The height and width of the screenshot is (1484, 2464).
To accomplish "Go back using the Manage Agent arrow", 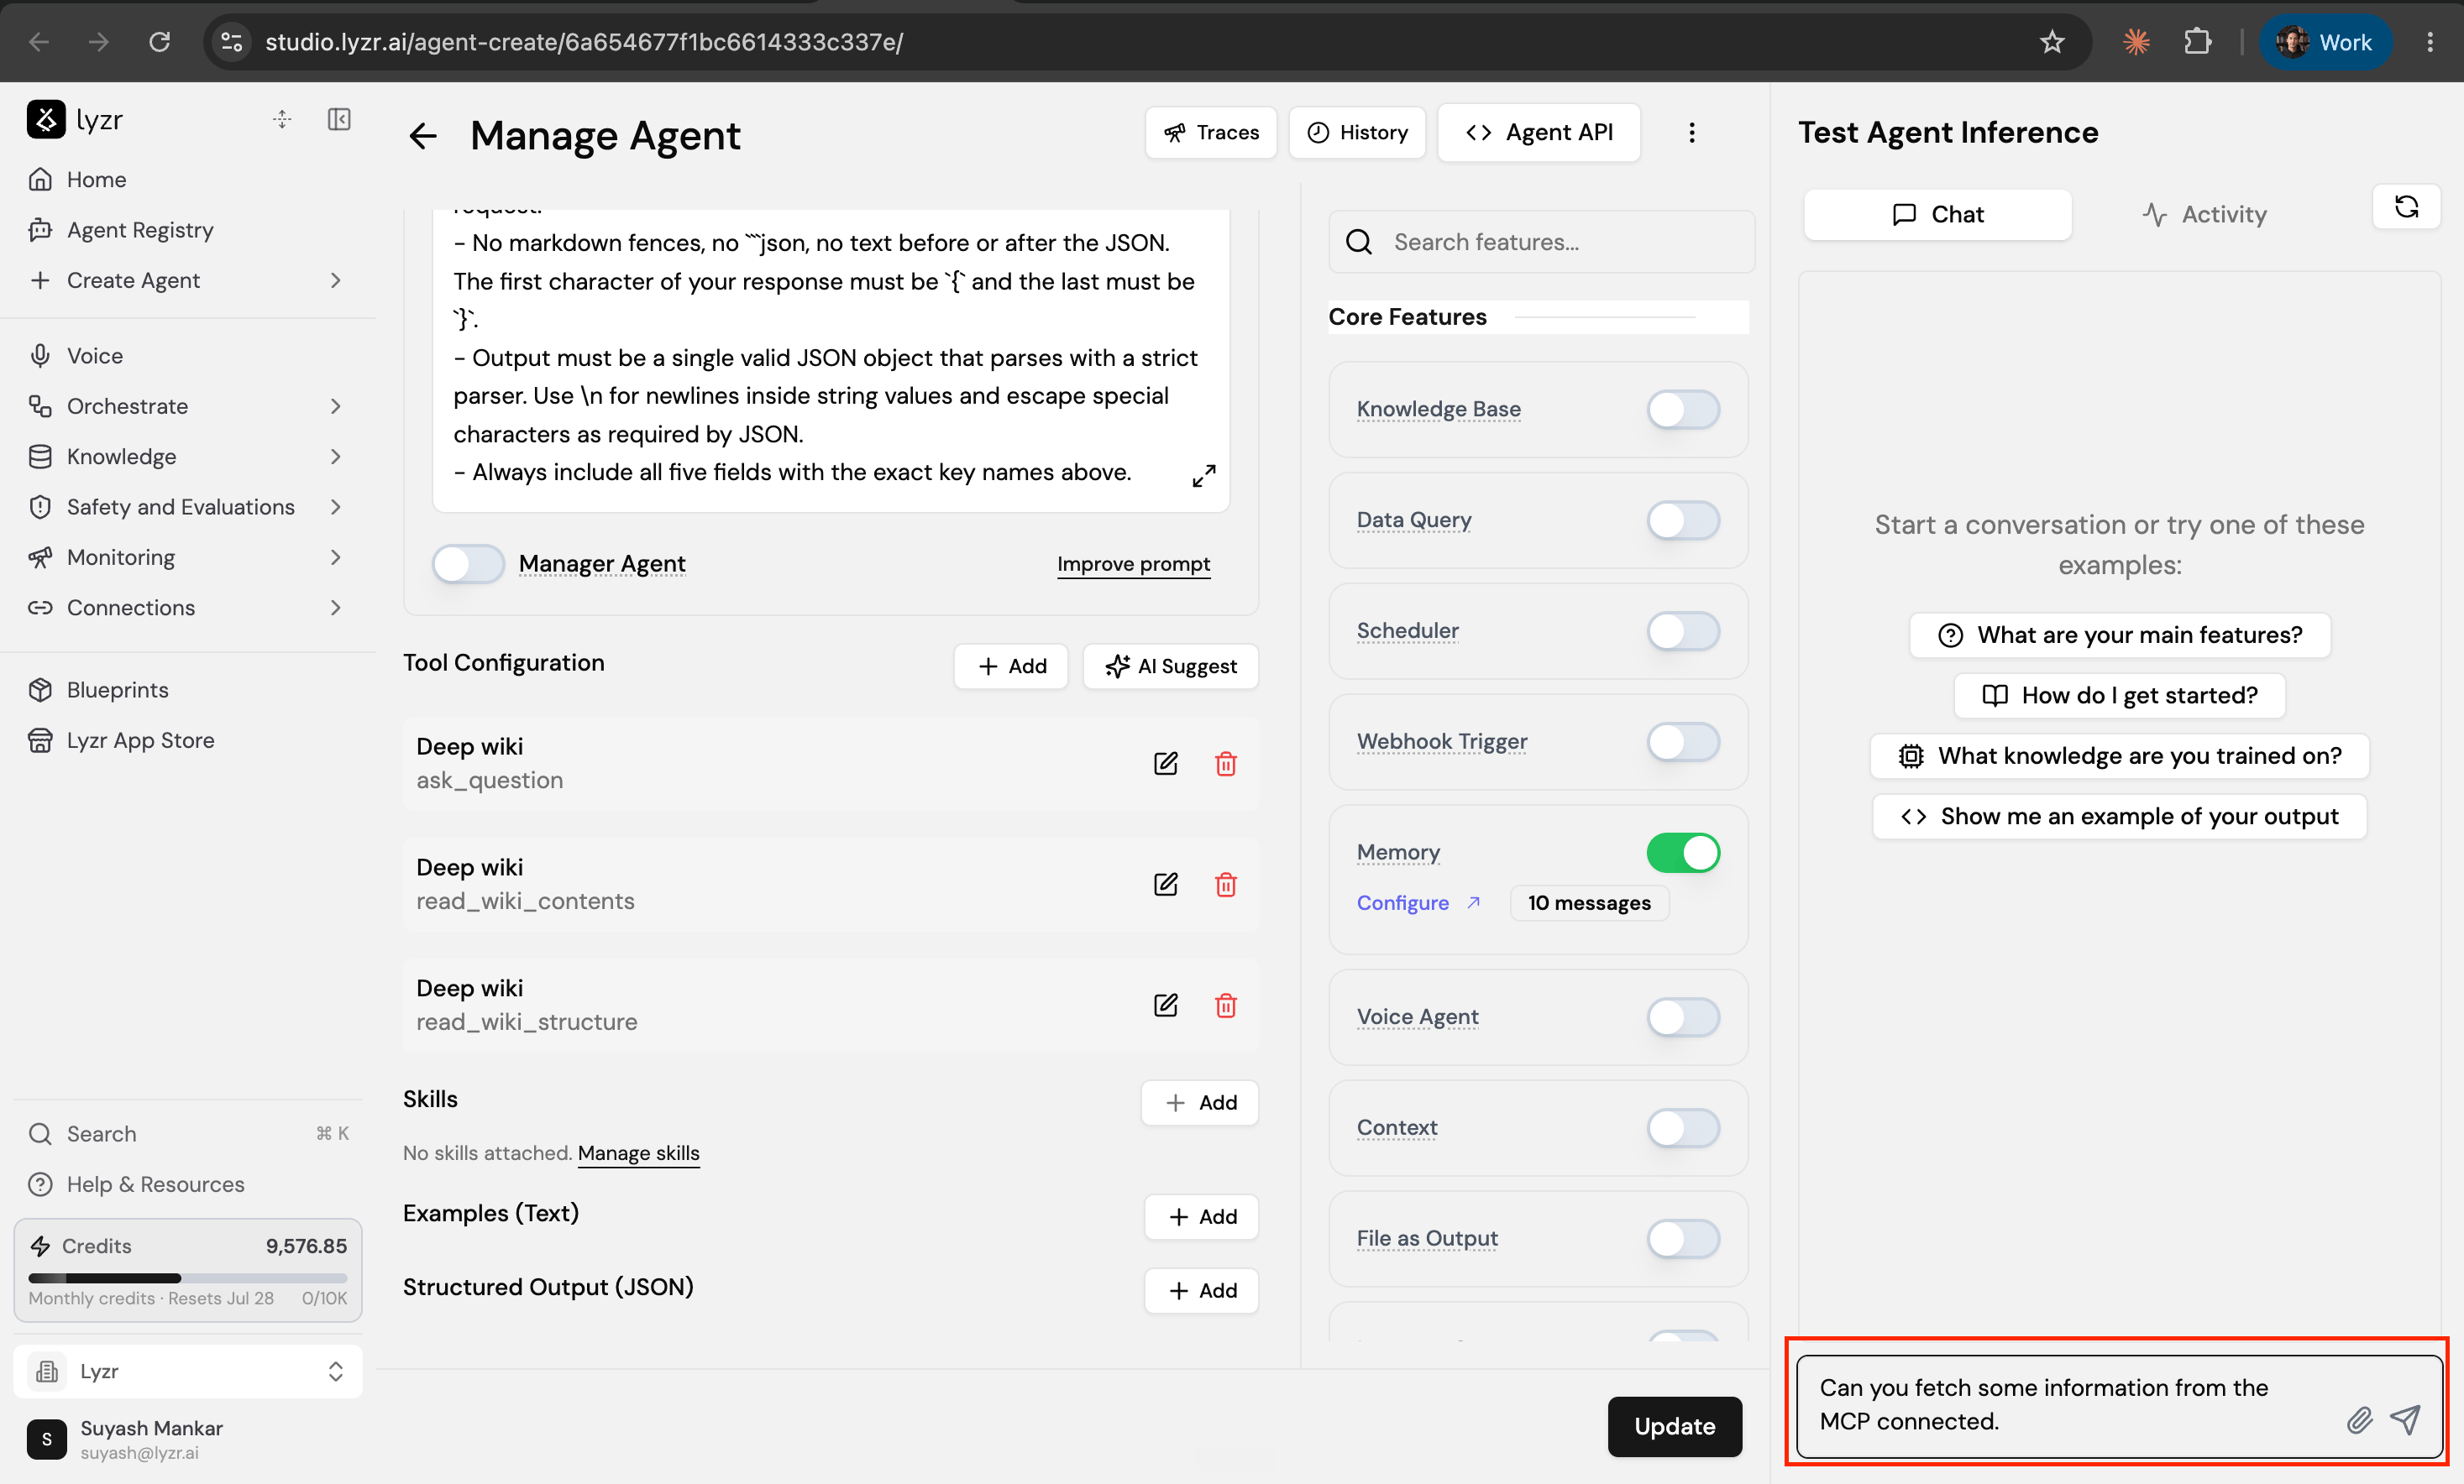I will click(x=423, y=136).
